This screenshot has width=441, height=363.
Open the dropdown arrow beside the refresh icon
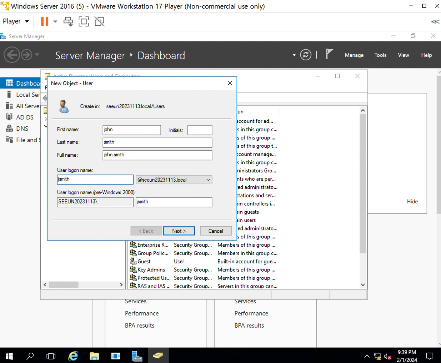click(294, 55)
